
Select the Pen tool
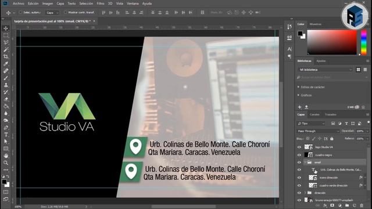pyautogui.click(x=6, y=128)
